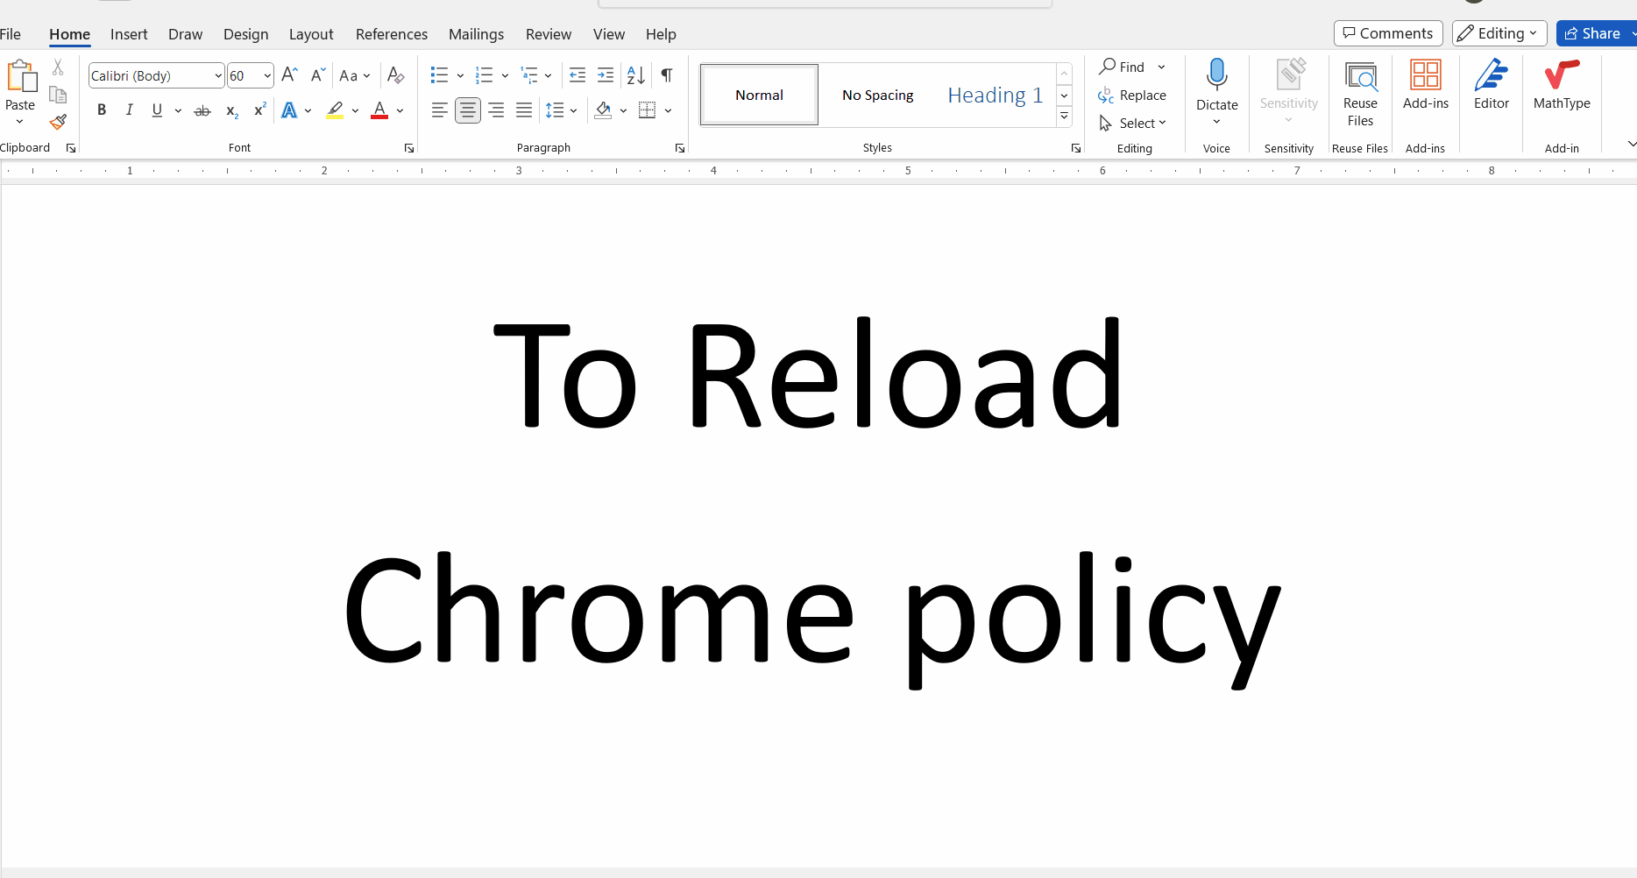Select the Format Painter brush

point(58,122)
